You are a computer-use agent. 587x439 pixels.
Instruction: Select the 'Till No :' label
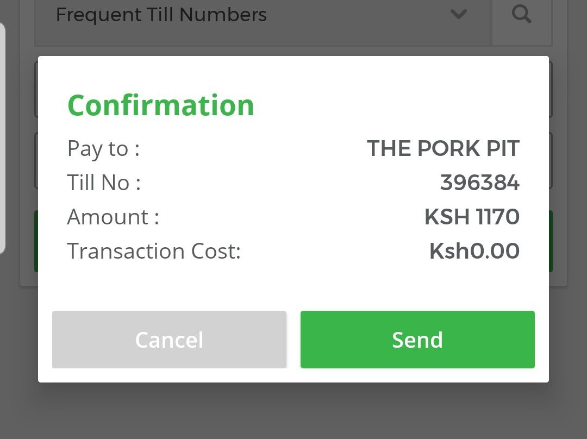coord(104,183)
